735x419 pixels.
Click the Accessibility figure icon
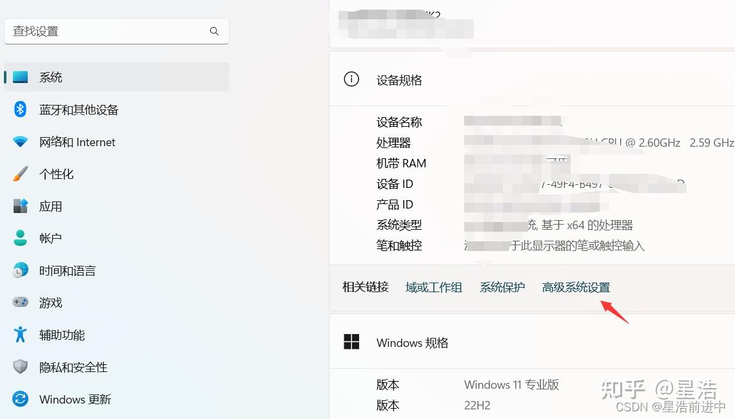tap(20, 334)
